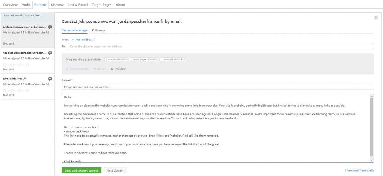Click Send and proceed to next

click(82, 170)
